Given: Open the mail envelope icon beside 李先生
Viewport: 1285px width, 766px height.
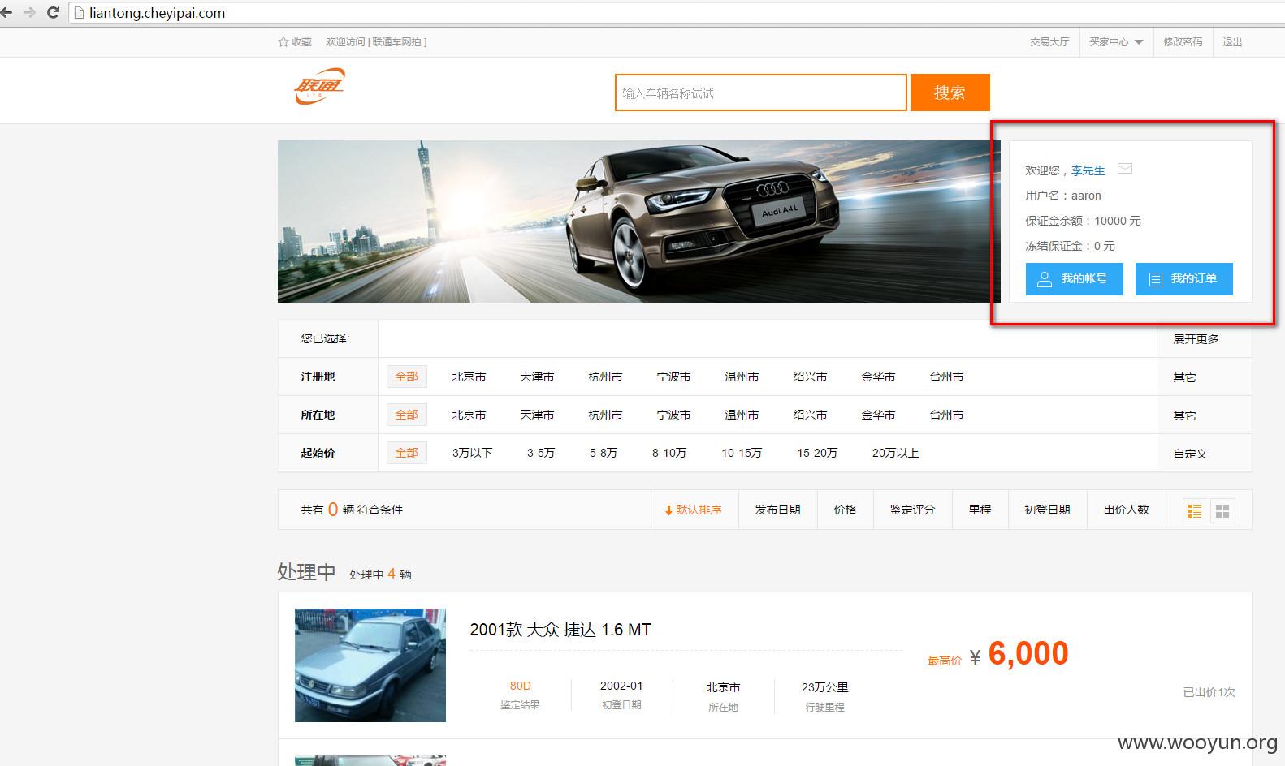Looking at the screenshot, I should click(1125, 169).
